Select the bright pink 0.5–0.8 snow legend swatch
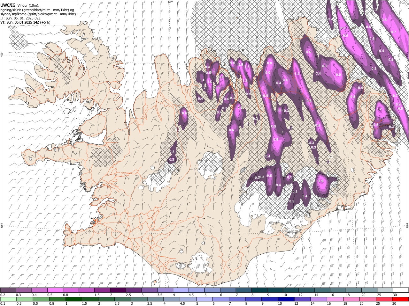Viewport: 409px width, 306px height. pyautogui.click(x=55, y=290)
